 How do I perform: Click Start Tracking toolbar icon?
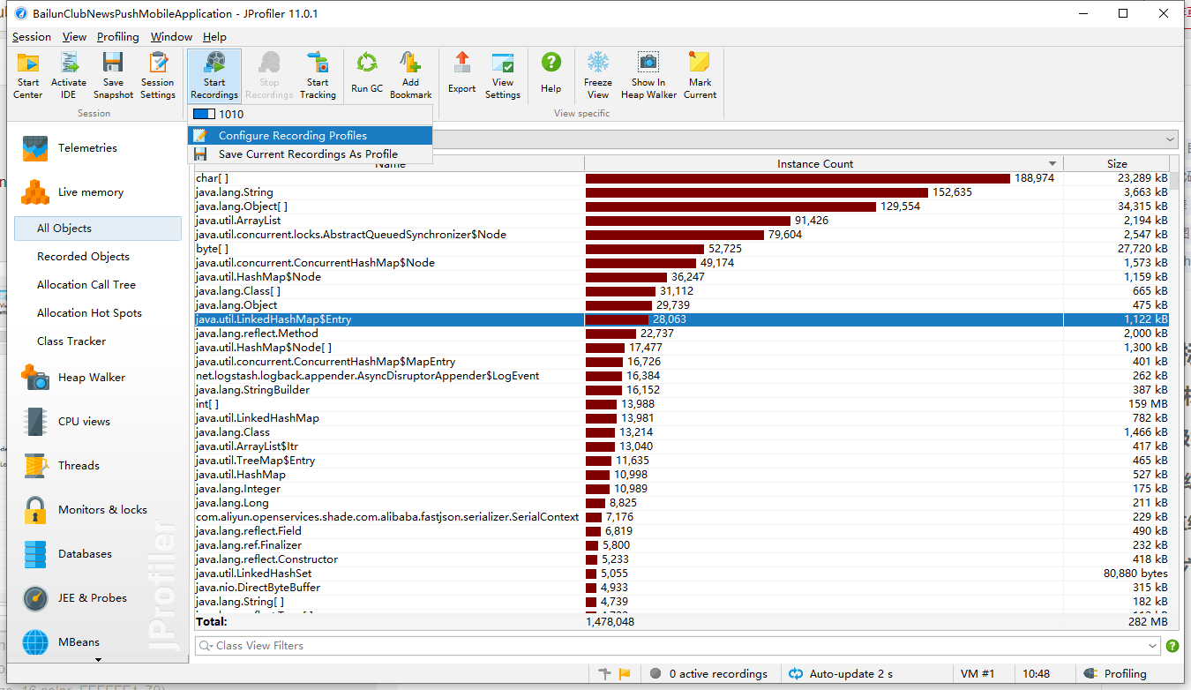pos(318,76)
